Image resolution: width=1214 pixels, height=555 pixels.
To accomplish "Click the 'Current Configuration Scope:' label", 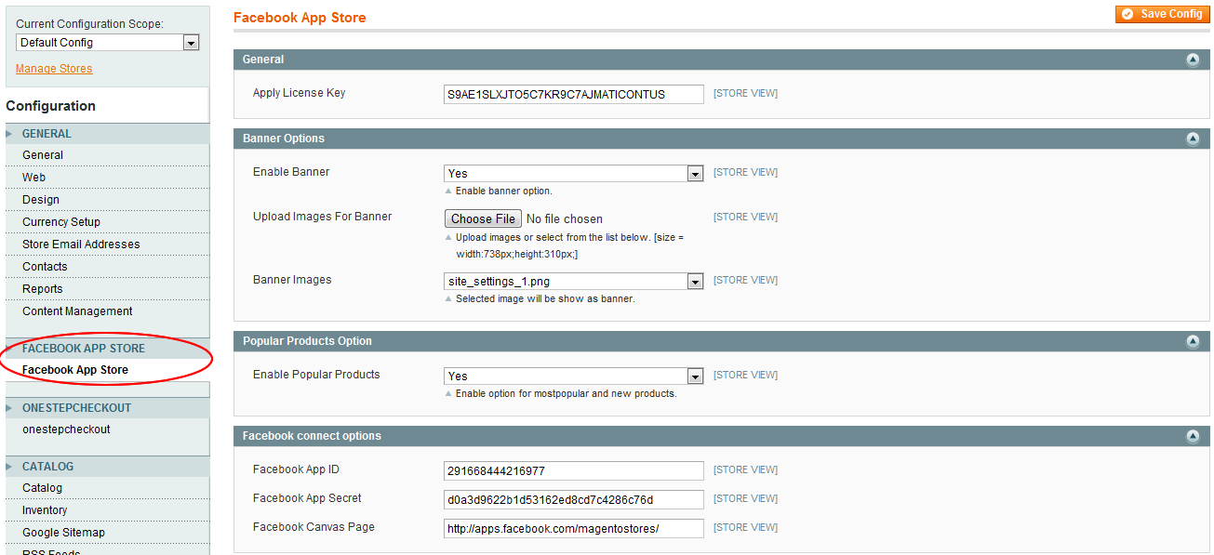I will click(x=89, y=24).
